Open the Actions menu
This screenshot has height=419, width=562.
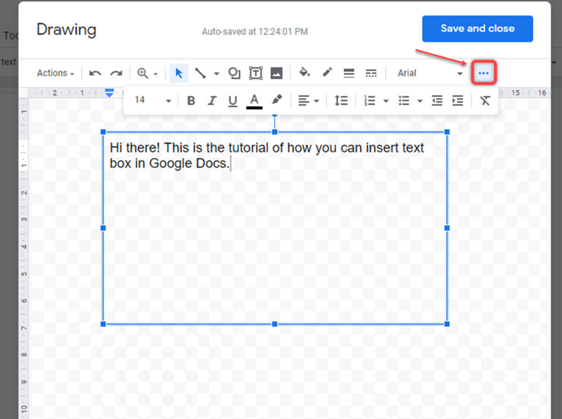(55, 73)
